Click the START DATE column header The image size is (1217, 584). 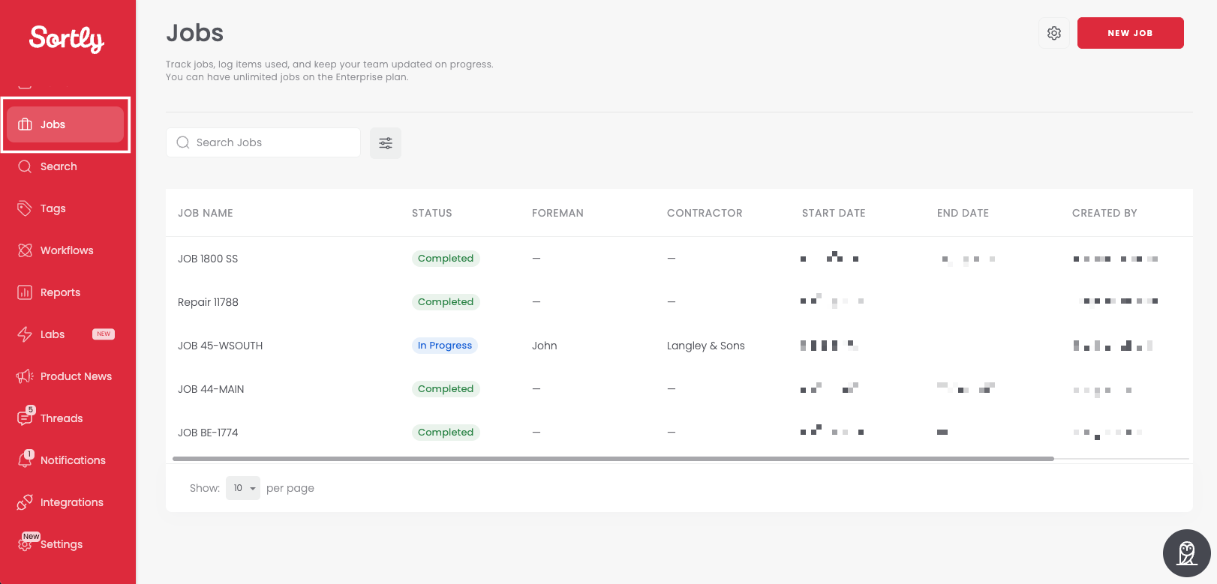coord(834,213)
